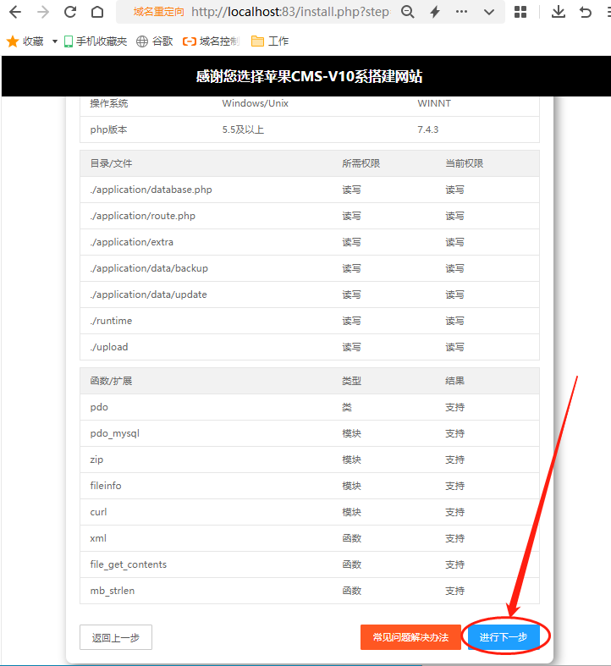This screenshot has height=666, width=611.
Task: Click the 5.5及以上 requirement text
Action: click(x=243, y=129)
